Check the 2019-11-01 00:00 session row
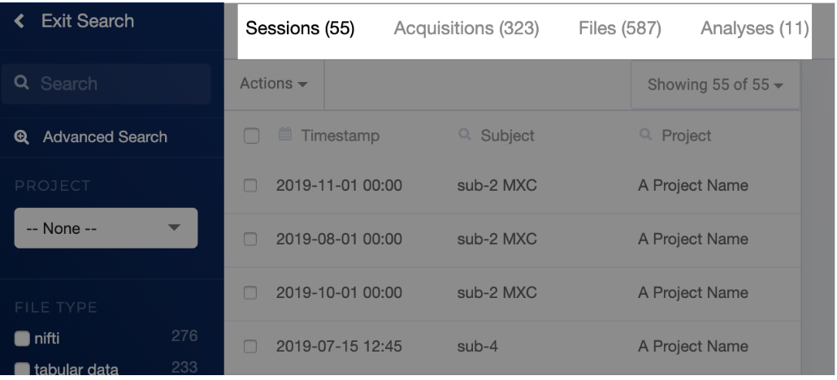The height and width of the screenshot is (380, 837). (250, 186)
